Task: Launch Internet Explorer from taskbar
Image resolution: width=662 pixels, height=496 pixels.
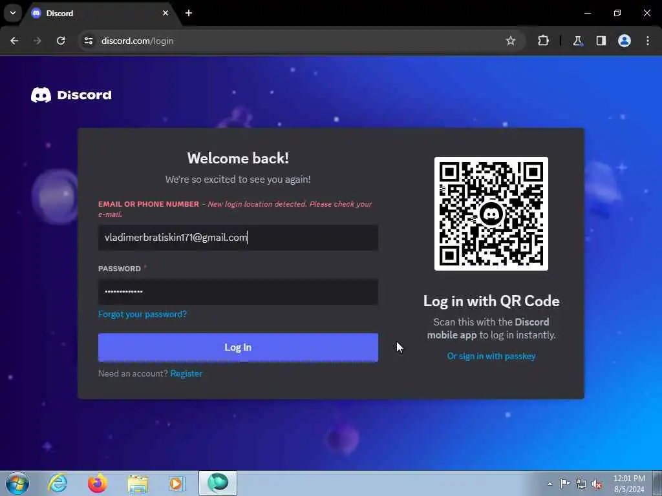Action: [x=58, y=483]
